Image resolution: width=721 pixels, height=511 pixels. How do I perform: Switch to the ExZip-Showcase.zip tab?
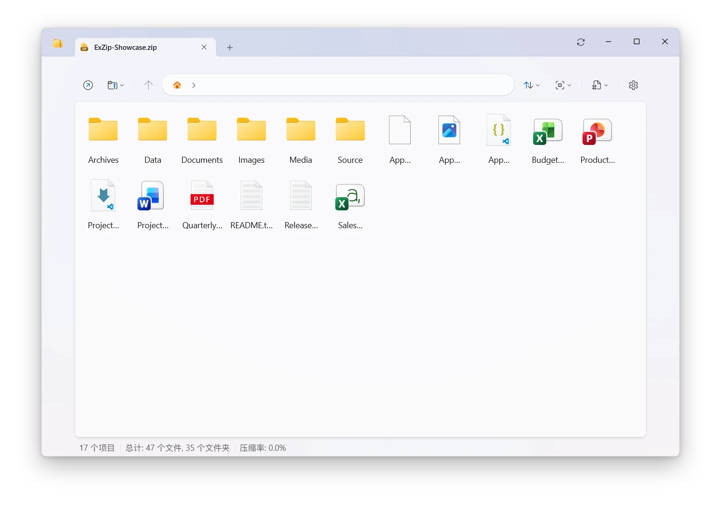[x=146, y=47]
